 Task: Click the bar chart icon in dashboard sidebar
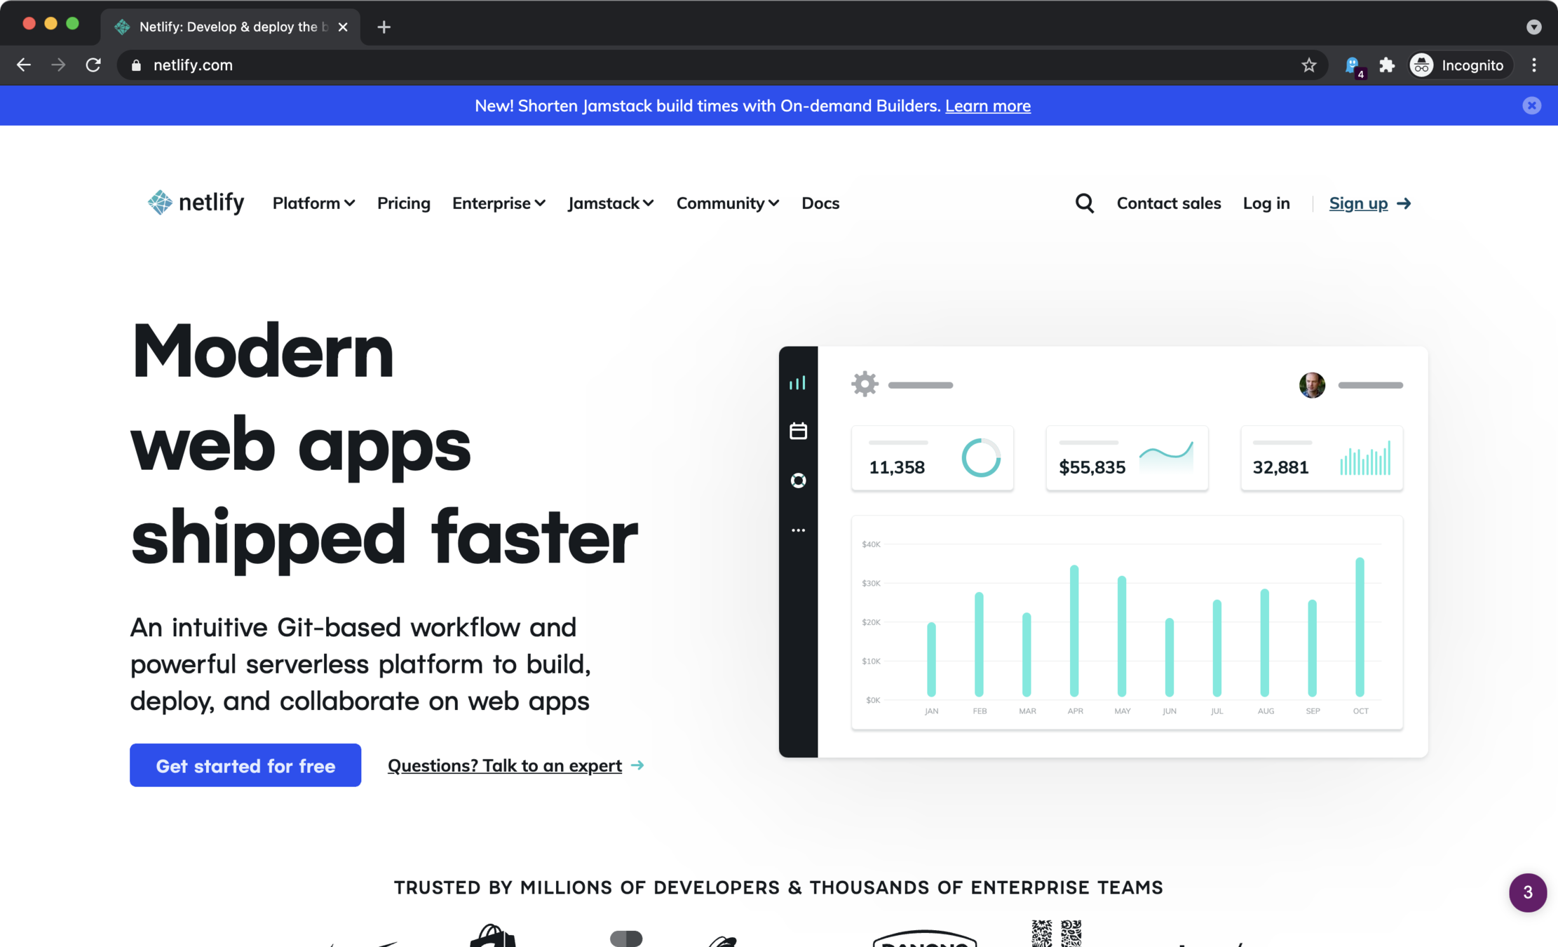tap(797, 383)
